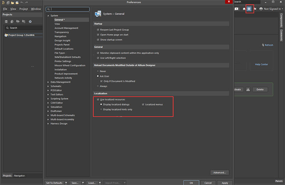Toggle Reopen Last Project Group checkbox
Viewport: 285px width, 185px height.
tap(98, 29)
